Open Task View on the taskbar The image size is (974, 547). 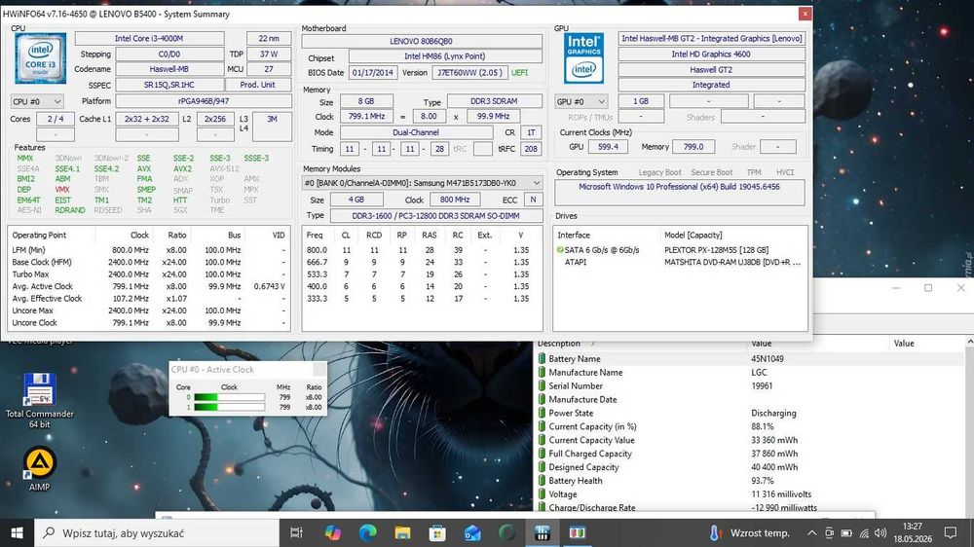click(x=296, y=532)
